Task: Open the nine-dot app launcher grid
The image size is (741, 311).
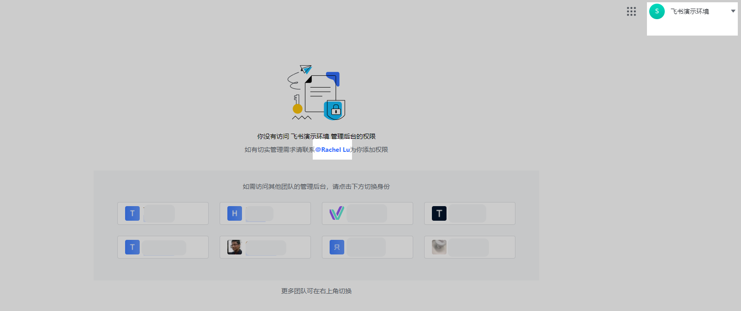Action: pyautogui.click(x=631, y=11)
